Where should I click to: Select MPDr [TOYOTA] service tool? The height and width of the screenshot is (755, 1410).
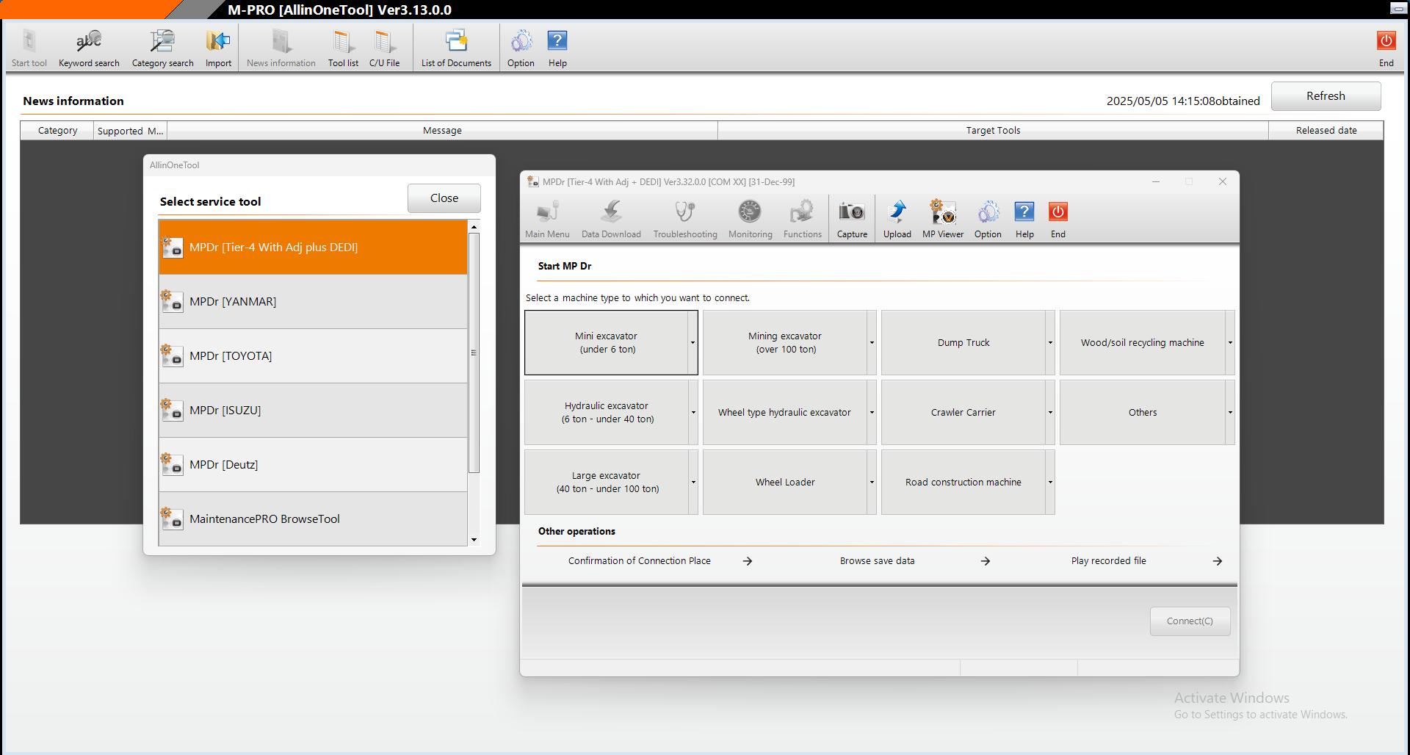coord(313,356)
